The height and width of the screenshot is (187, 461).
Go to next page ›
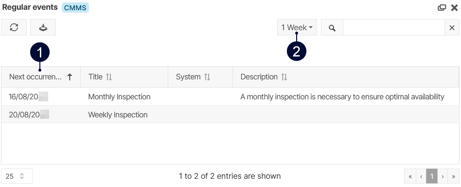[x=443, y=176]
